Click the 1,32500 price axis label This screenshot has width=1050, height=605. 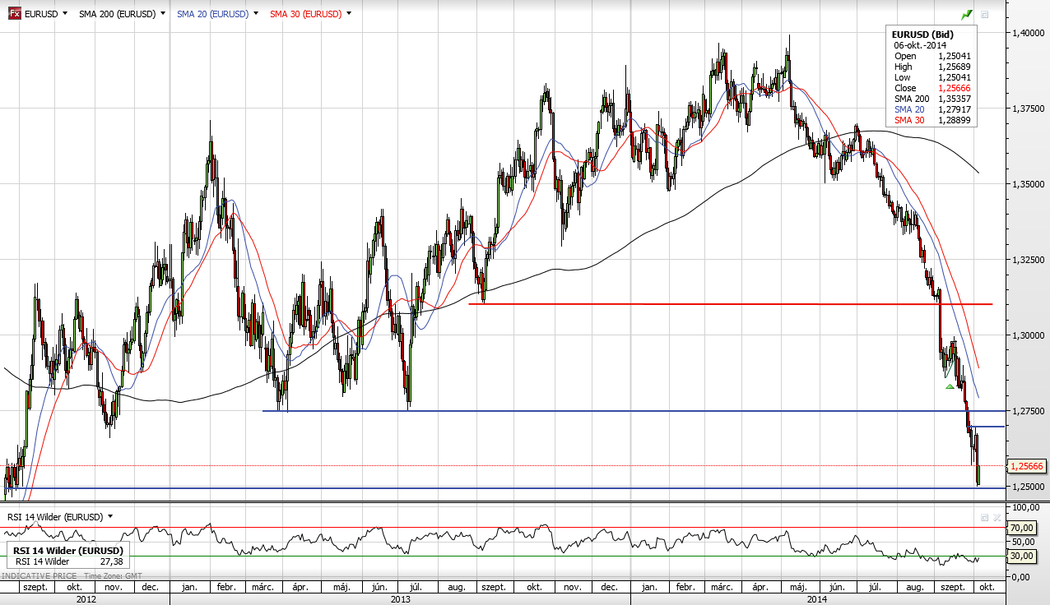pyautogui.click(x=1027, y=260)
